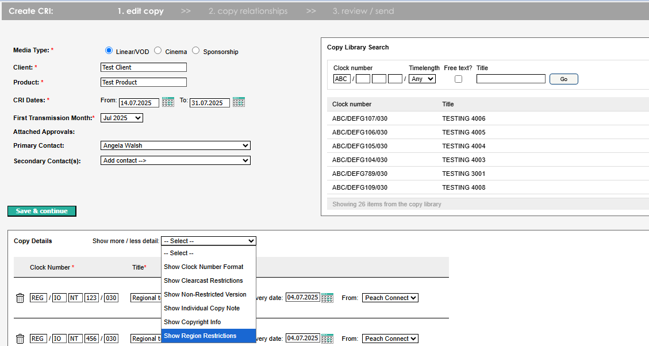Image resolution: width=649 pixels, height=346 pixels.
Task: Click the CRI From date field
Action: point(139,103)
